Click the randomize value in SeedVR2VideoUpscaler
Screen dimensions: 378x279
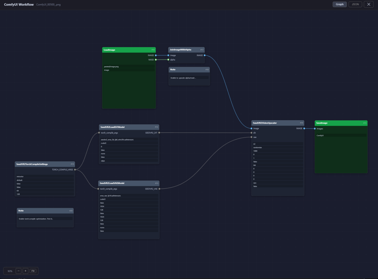[x=278, y=148]
